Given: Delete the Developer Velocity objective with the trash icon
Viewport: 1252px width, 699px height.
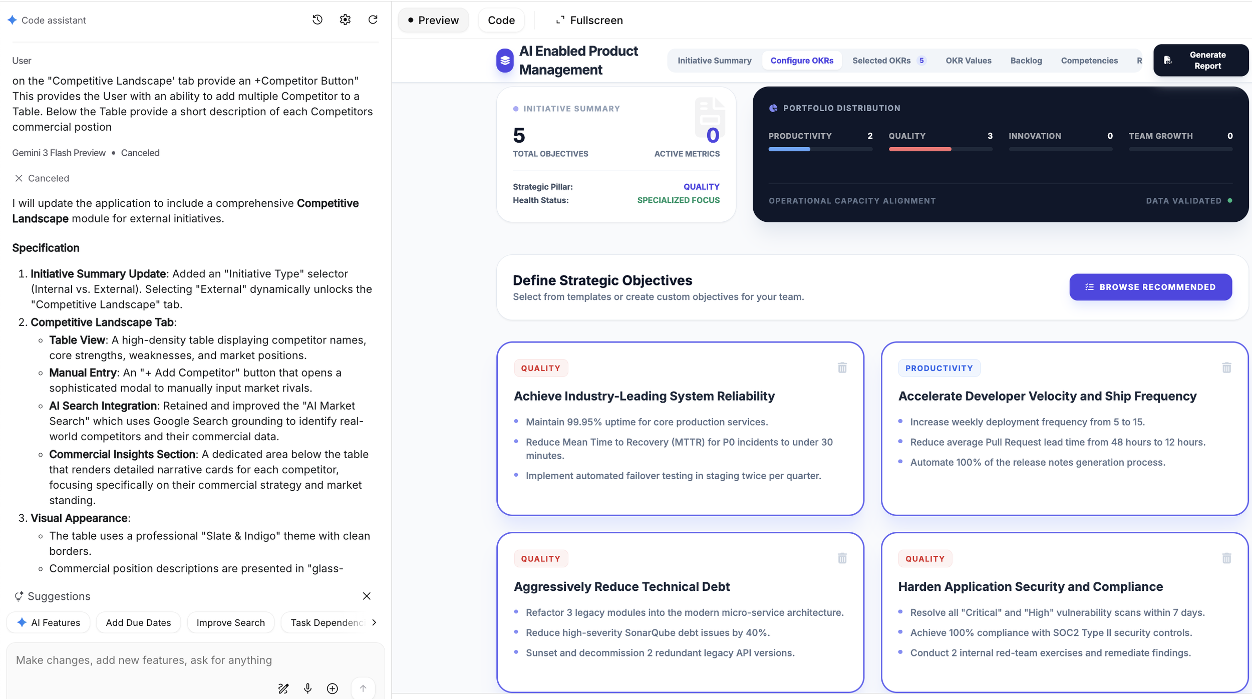Looking at the screenshot, I should coord(1226,368).
